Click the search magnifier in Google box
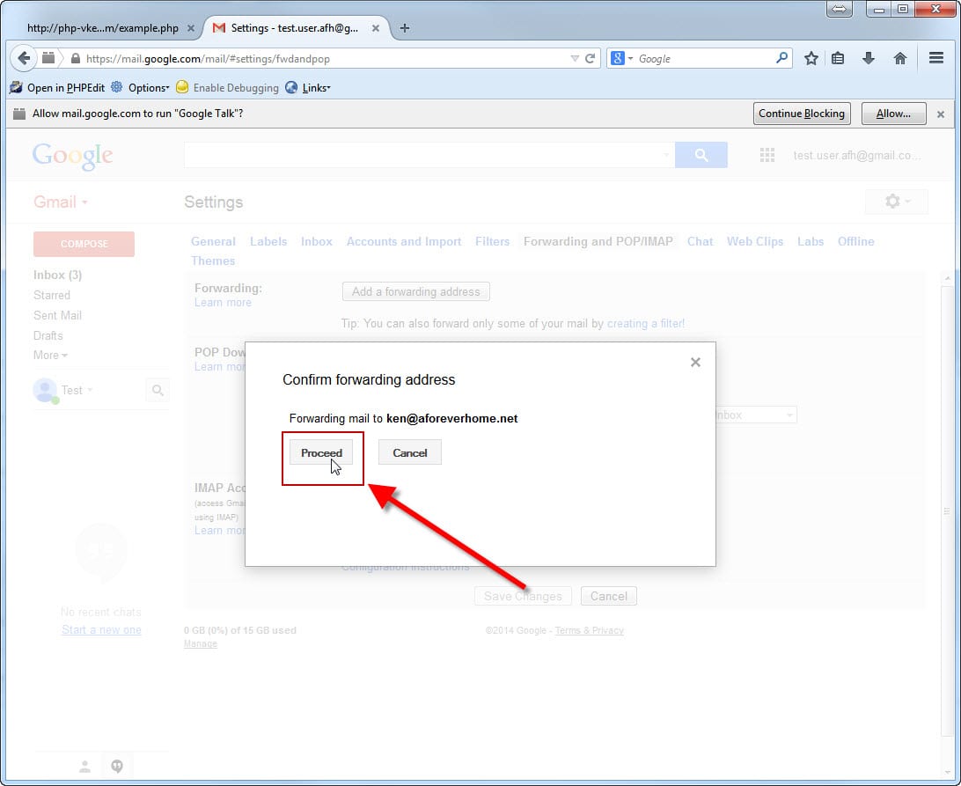This screenshot has height=786, width=961. [x=781, y=59]
